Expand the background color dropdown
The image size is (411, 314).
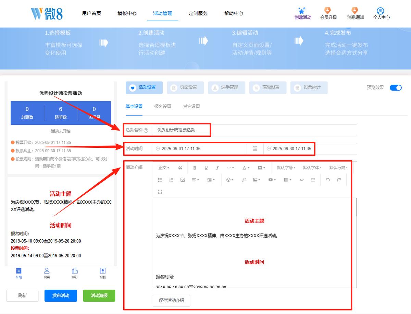pyautogui.click(x=261, y=168)
